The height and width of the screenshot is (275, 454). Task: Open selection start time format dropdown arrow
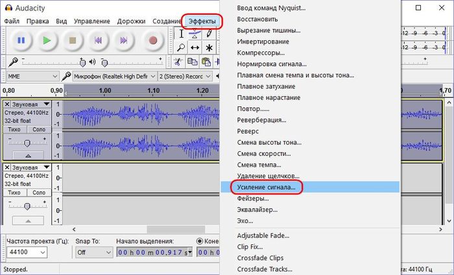click(x=190, y=252)
